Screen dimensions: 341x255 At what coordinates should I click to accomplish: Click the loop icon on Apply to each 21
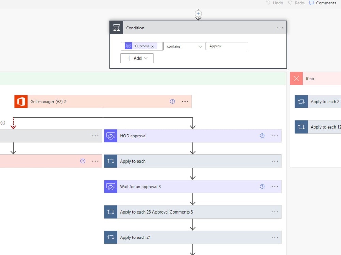coord(110,237)
